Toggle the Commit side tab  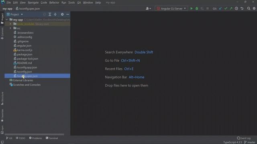pos(2,33)
